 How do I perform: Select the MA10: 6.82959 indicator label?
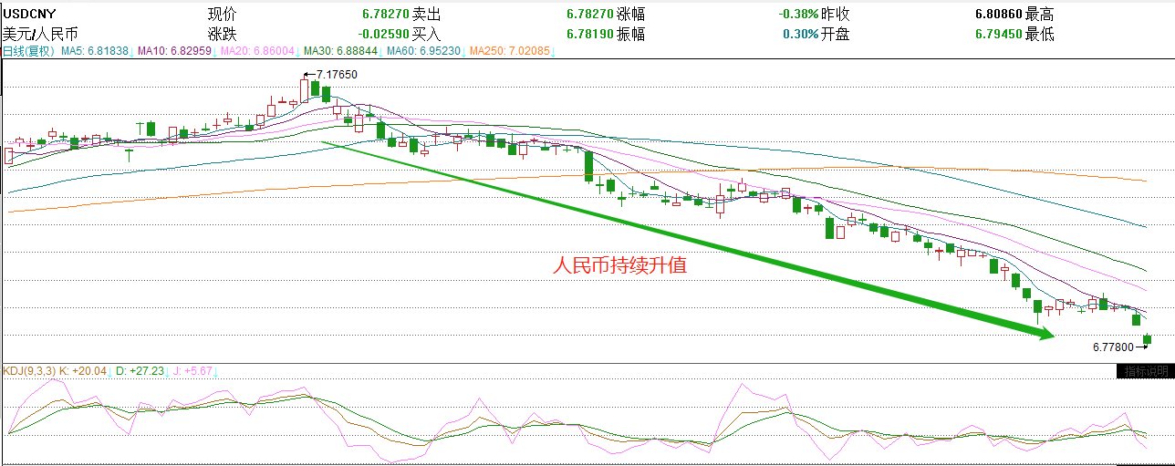(174, 52)
